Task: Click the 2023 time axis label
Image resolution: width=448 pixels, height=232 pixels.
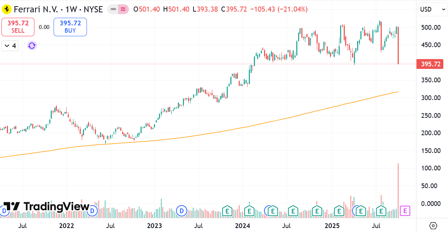Action: (x=154, y=226)
